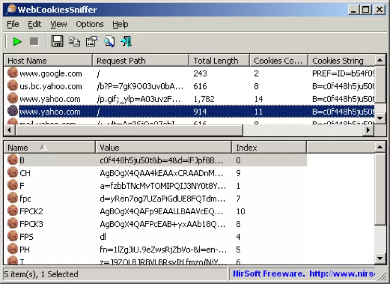Open the Edit menu
The height and width of the screenshot is (284, 390).
click(34, 24)
